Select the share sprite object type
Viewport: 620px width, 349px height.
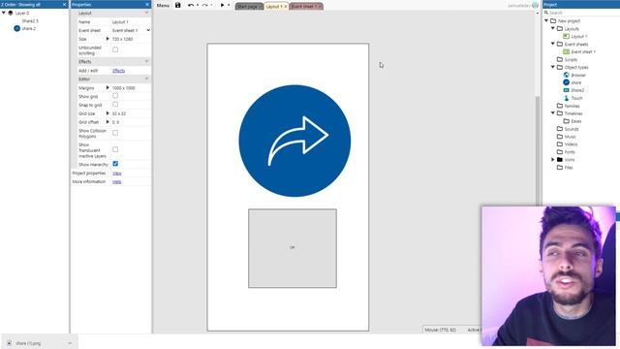click(x=573, y=82)
